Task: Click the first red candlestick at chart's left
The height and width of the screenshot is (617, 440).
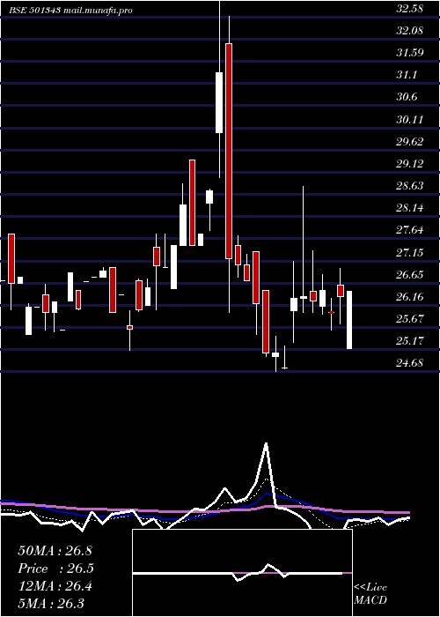Action: tap(11, 258)
